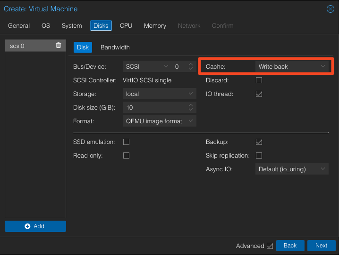Viewport: 339px width, 255px height.
Task: Delete the scsi0 disk with trash icon
Action: [58, 46]
